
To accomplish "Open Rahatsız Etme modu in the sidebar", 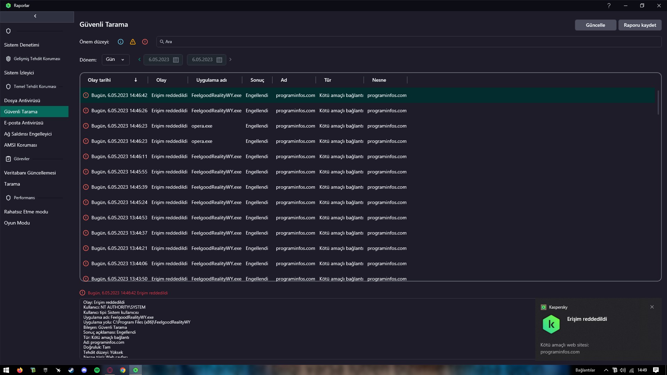I will (26, 212).
